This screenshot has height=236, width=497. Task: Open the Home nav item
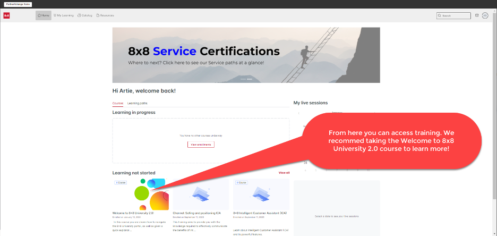44,15
